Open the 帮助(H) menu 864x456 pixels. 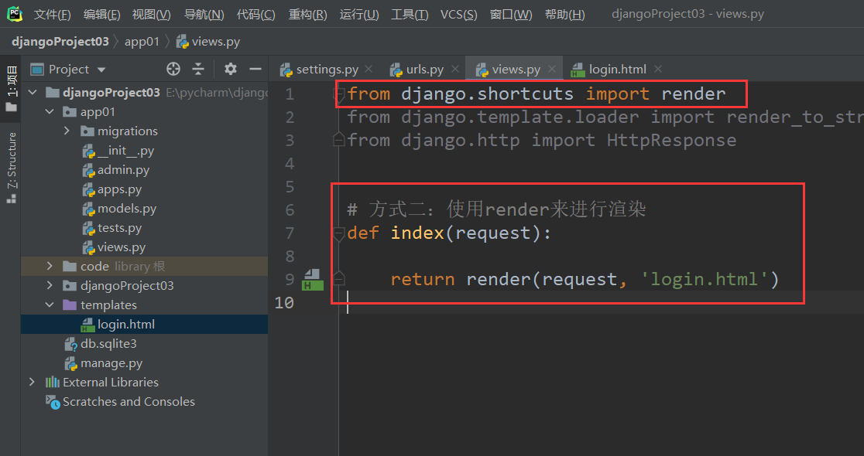click(x=565, y=15)
